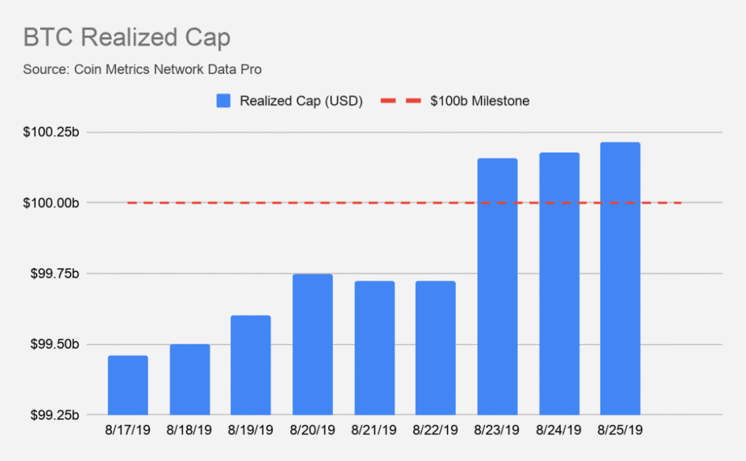
Task: Select the $100b Milestone legend label
Action: point(479,101)
